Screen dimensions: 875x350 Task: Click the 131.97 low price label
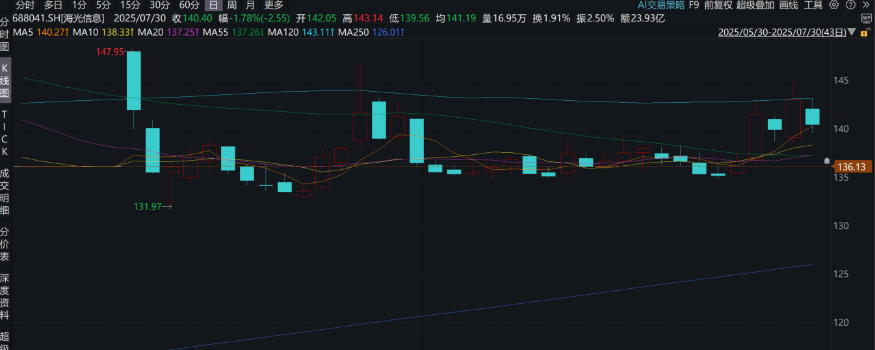147,207
